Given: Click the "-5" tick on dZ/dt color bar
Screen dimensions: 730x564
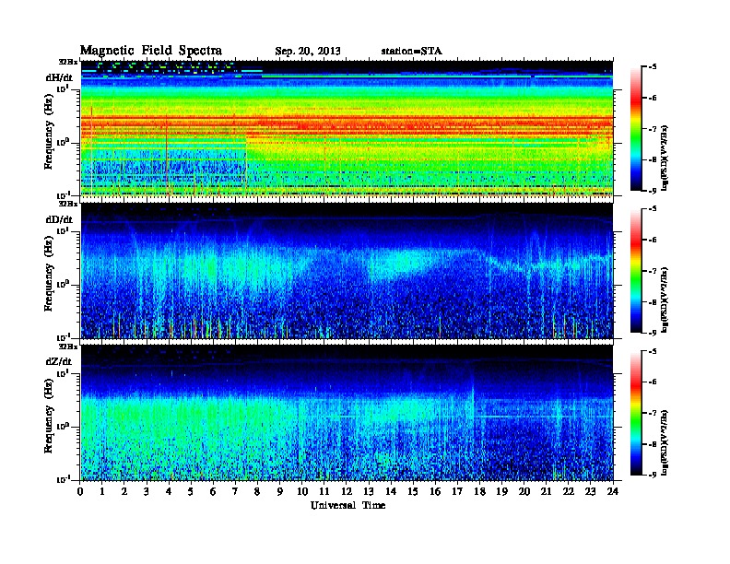Looking at the screenshot, I should pyautogui.click(x=653, y=351).
